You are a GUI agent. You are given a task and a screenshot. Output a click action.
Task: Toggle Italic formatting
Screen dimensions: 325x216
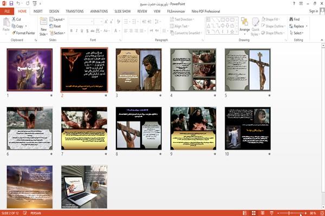pyautogui.click(x=77, y=31)
